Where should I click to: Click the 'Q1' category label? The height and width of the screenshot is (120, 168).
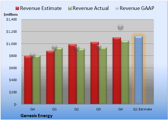click(x=54, y=109)
